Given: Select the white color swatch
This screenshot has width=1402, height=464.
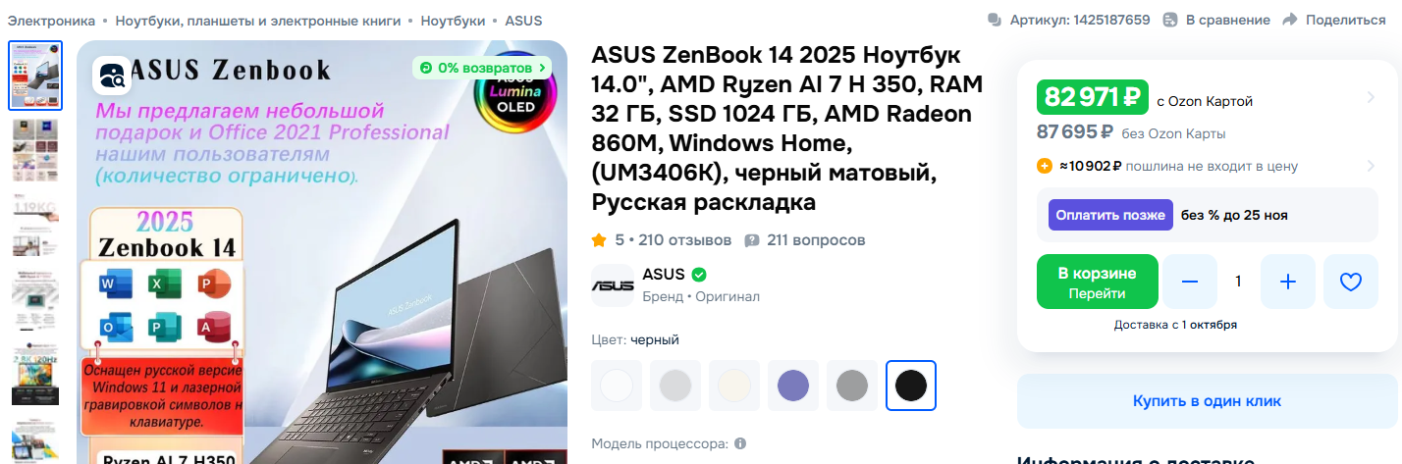Looking at the screenshot, I should tap(617, 386).
